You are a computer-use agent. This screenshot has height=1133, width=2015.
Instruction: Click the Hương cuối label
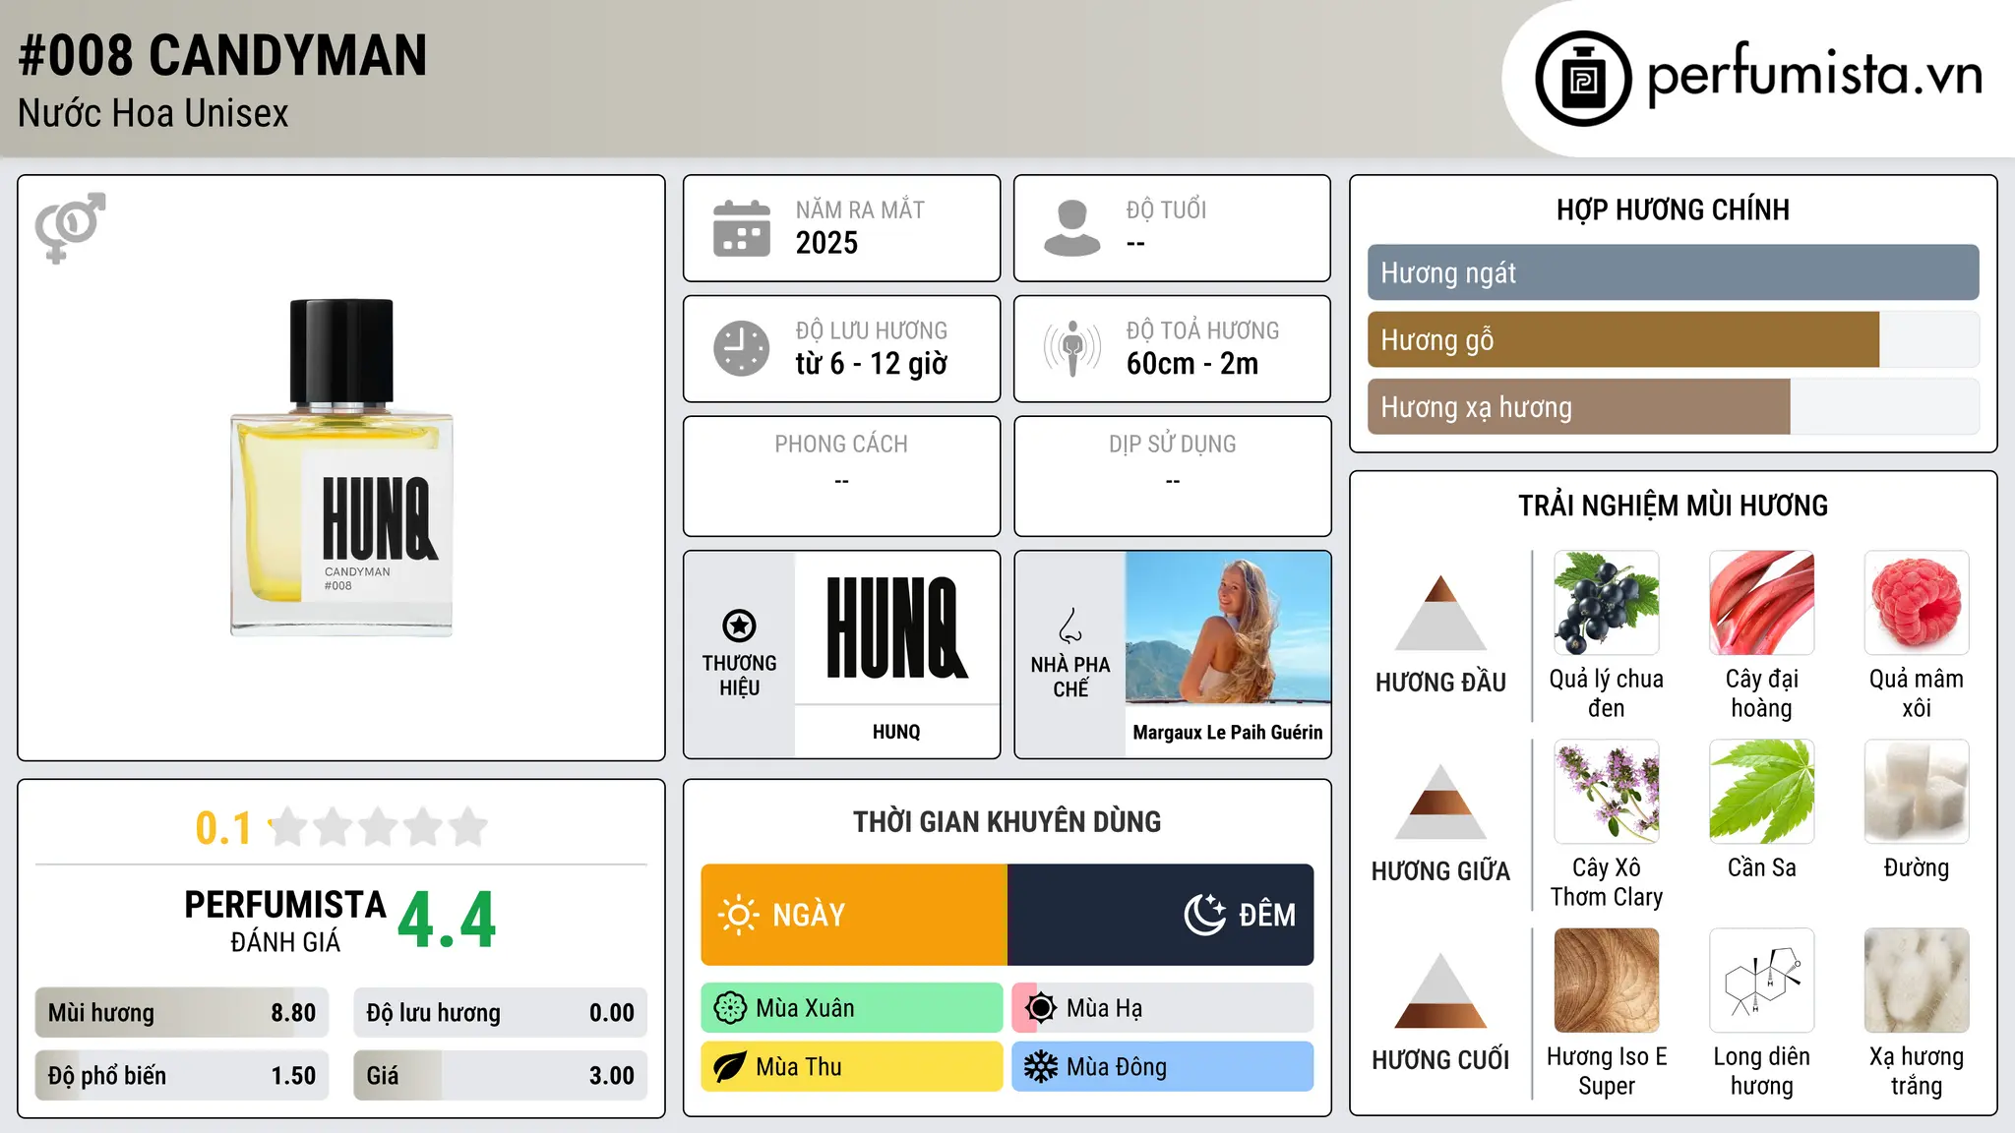click(x=1441, y=1060)
